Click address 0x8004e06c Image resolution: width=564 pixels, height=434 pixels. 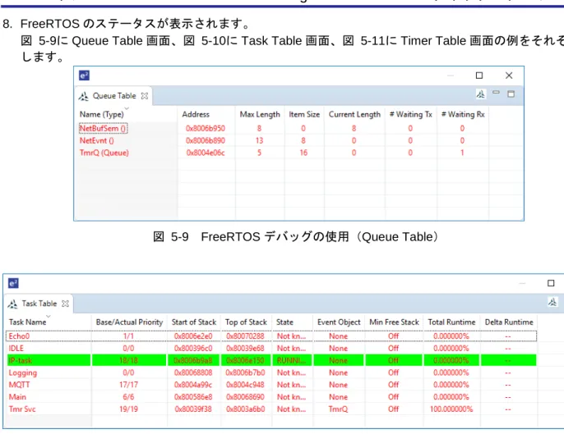[206, 153]
